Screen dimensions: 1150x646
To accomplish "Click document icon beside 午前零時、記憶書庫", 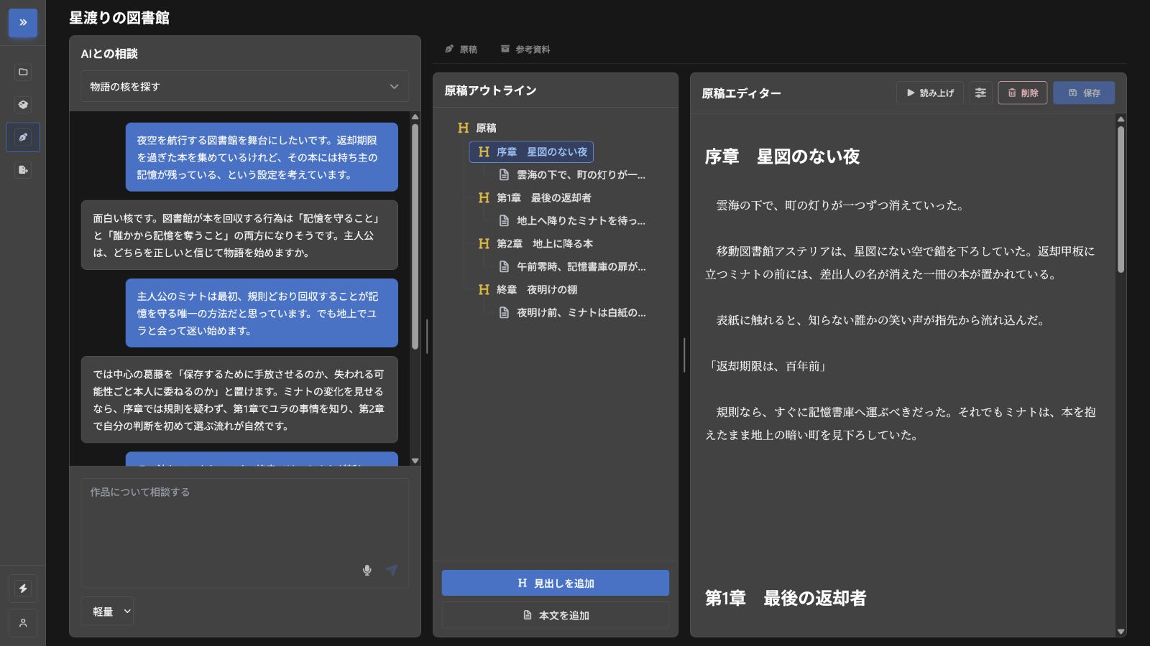I will click(x=505, y=267).
